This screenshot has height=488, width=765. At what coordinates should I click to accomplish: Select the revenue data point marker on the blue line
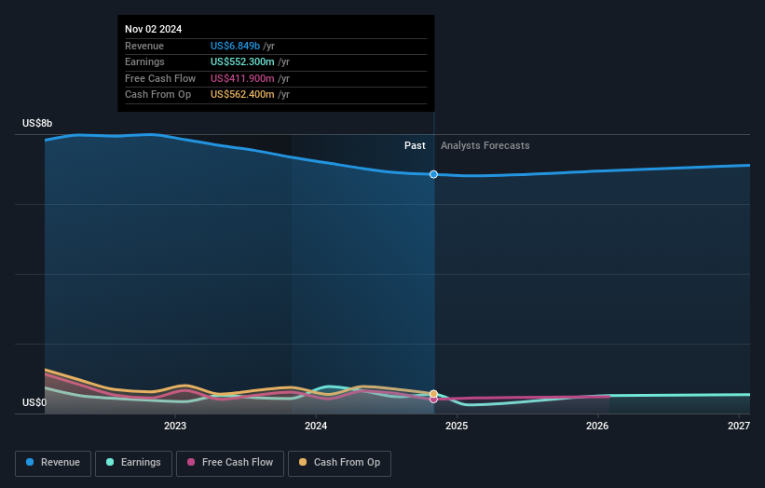433,174
